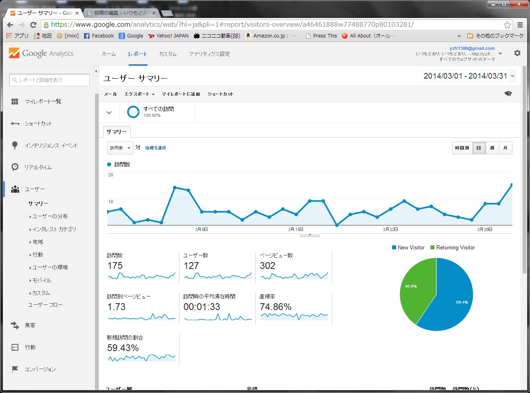The width and height of the screenshot is (530, 393).
Task: Click the settings gear icon
Action: tap(517, 53)
